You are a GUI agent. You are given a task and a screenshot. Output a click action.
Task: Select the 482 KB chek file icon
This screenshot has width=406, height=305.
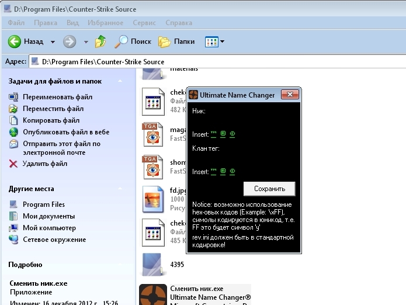click(x=153, y=102)
